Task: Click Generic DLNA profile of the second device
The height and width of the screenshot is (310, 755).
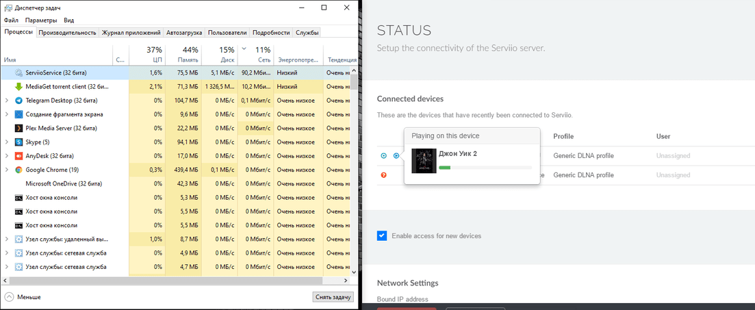Action: click(584, 175)
